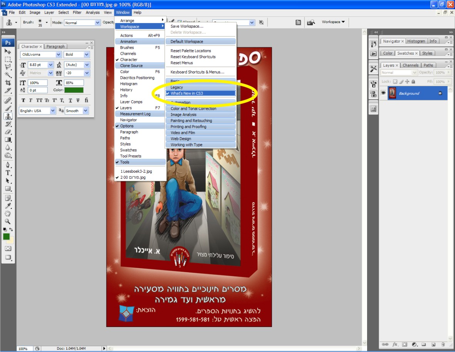Open the Actions panel dock icon

point(373,53)
